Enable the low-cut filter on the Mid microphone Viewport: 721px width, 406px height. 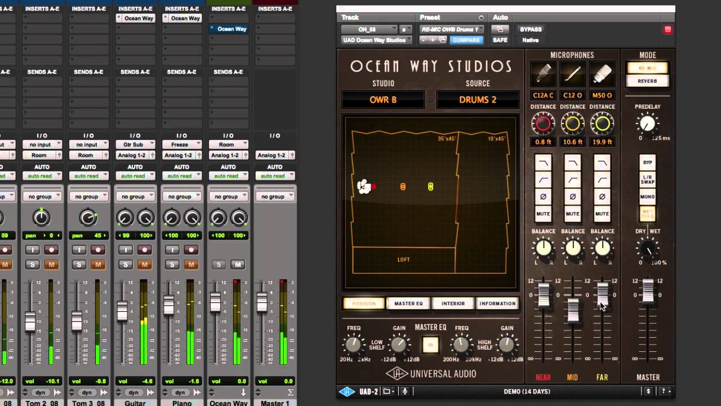(x=573, y=180)
